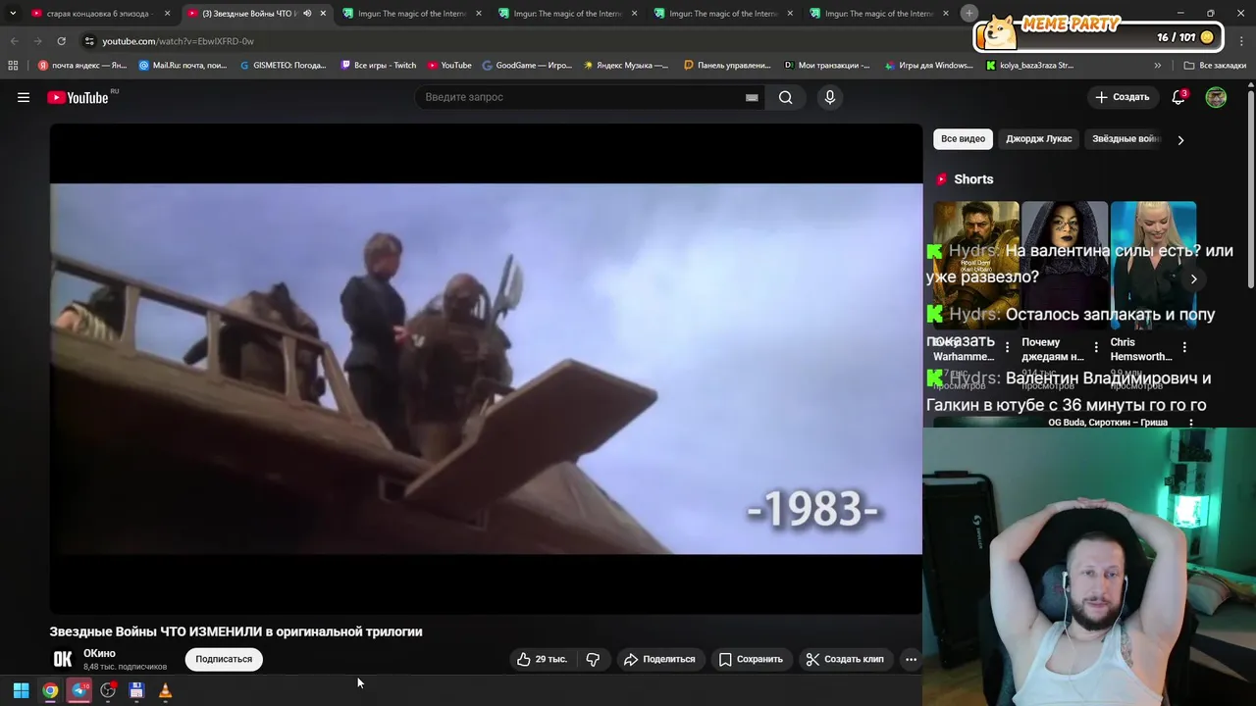Like the video with thumbs up
The width and height of the screenshot is (1256, 706).
[542, 659]
